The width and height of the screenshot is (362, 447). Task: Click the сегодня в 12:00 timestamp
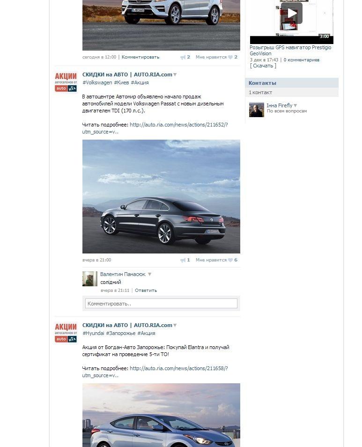(99, 57)
